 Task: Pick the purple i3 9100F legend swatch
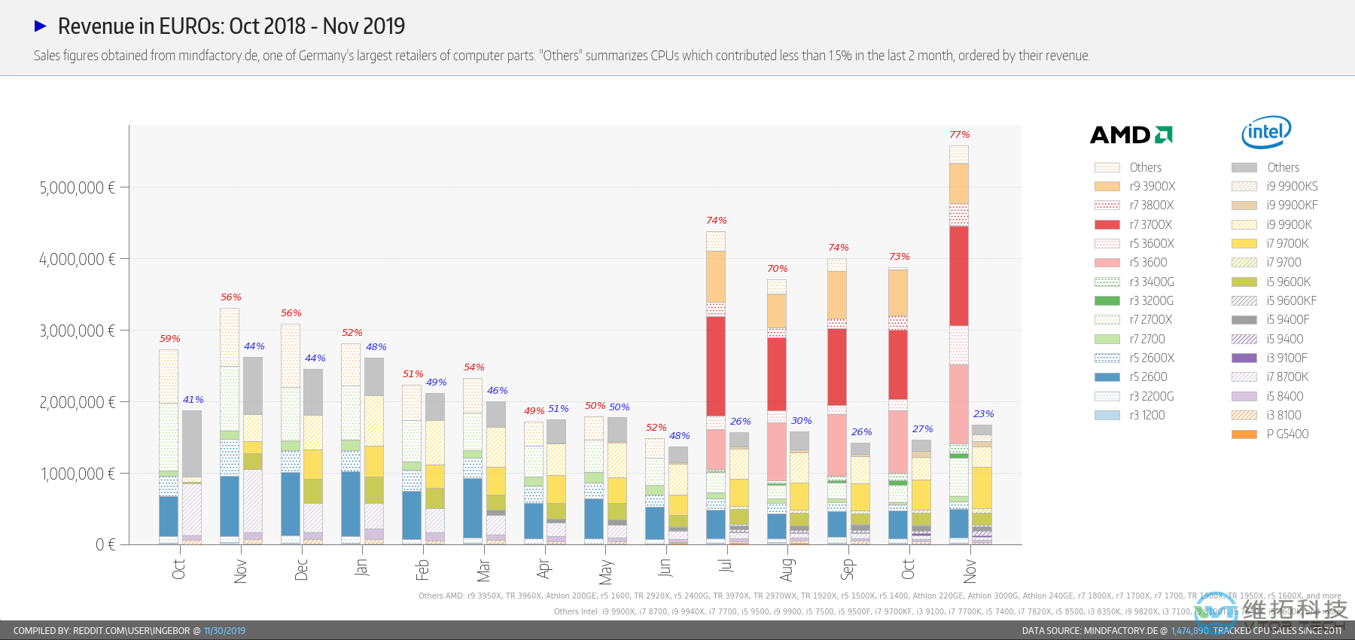click(x=1244, y=358)
